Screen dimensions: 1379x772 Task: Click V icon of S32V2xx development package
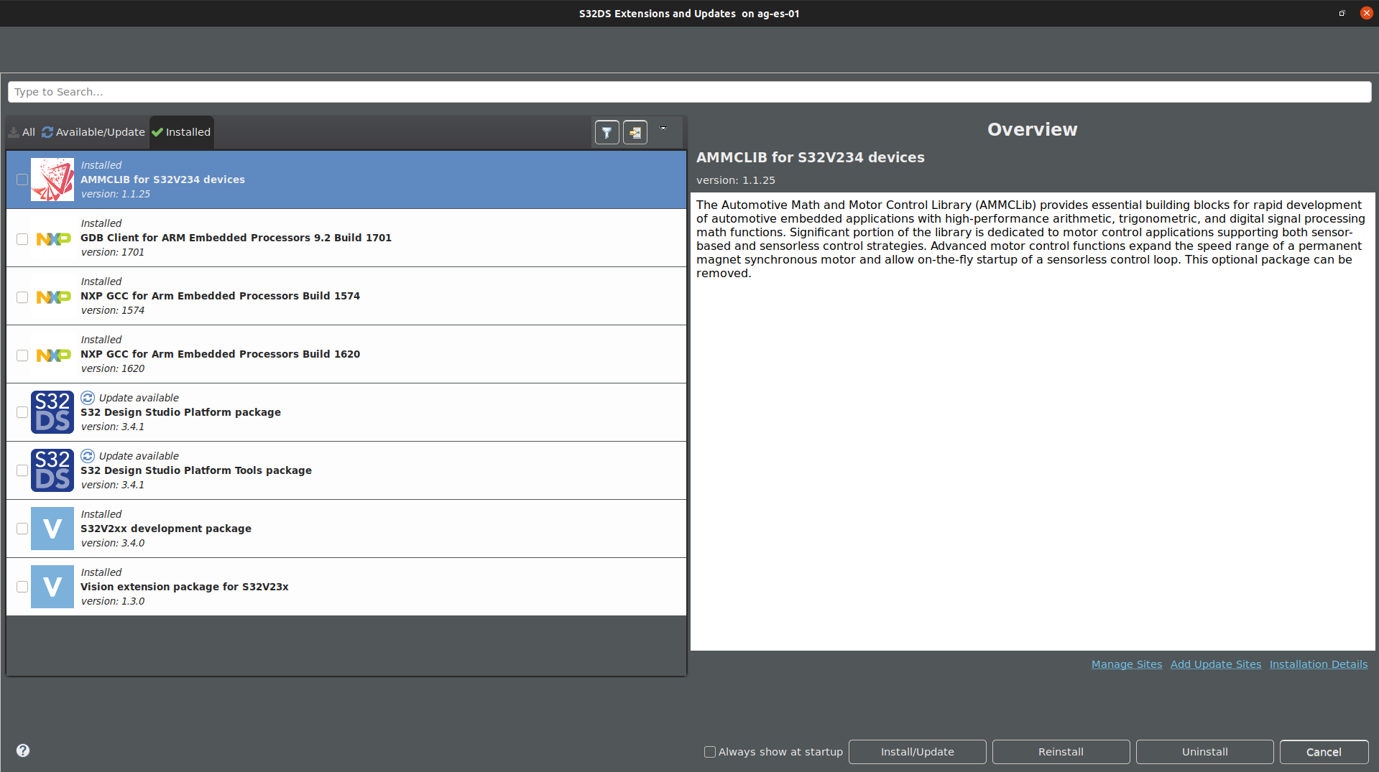click(52, 529)
